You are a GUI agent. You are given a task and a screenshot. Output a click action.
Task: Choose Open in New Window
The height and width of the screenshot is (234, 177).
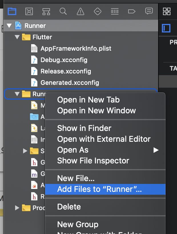coord(105,110)
